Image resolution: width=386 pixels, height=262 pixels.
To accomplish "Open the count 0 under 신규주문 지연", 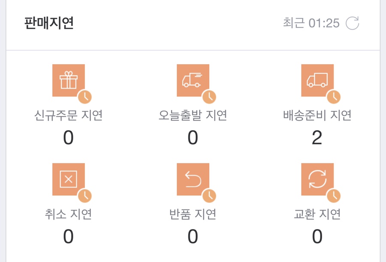I will 69,138.
